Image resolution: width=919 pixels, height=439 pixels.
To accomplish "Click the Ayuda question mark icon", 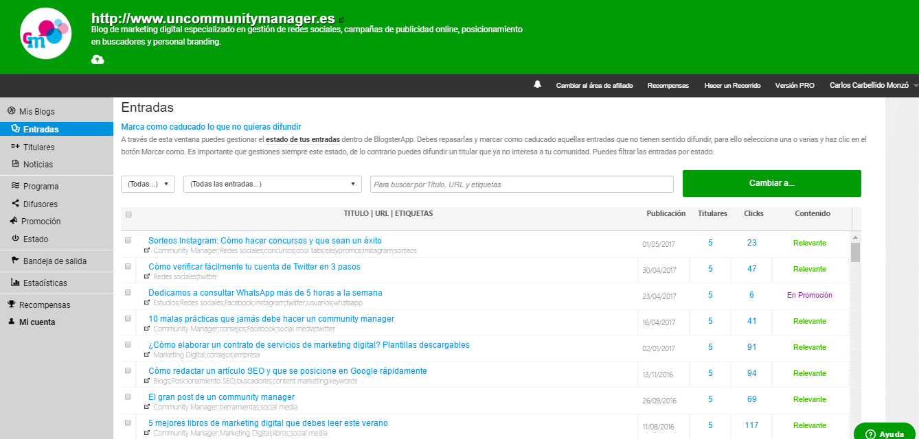I will pyautogui.click(x=870, y=434).
